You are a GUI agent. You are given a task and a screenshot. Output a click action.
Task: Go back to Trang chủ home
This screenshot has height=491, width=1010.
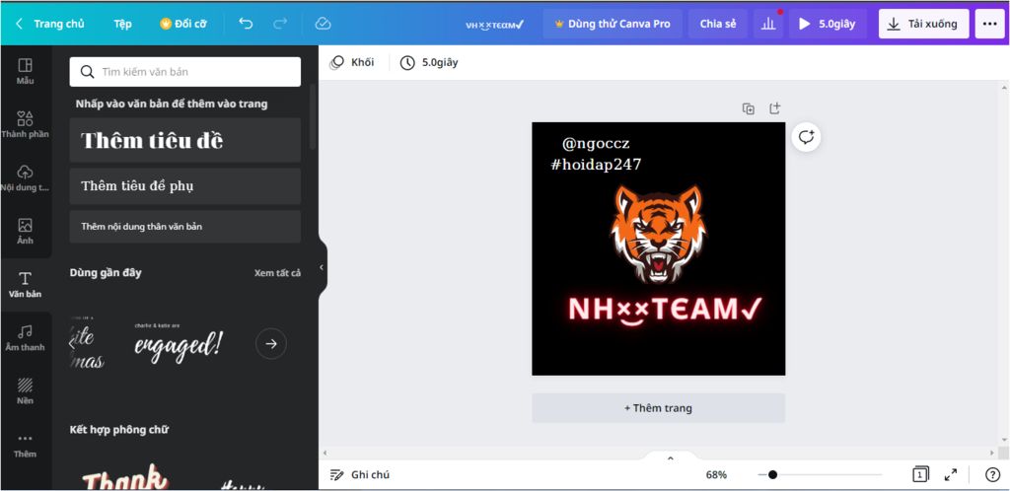pos(49,24)
